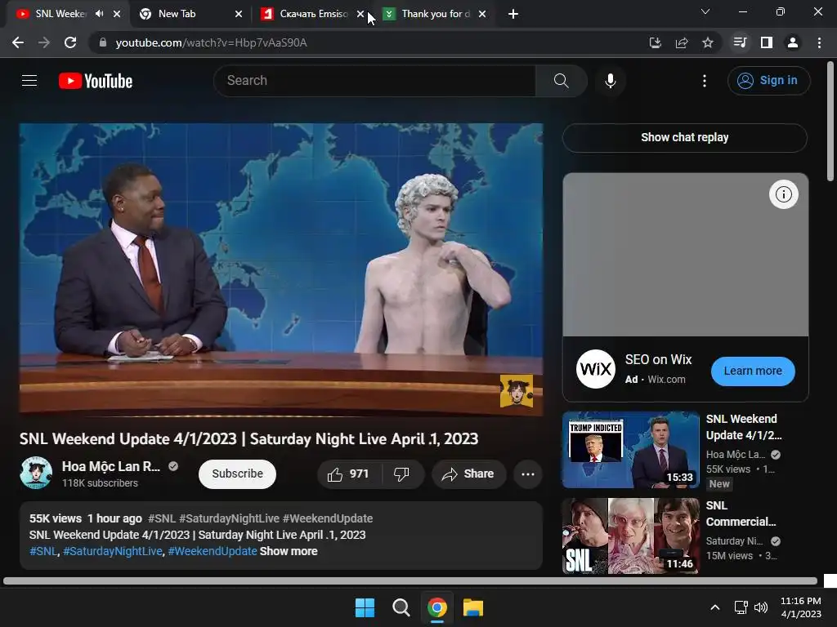Open the Wix logo advertiser icon
837x627 pixels.
(x=596, y=369)
